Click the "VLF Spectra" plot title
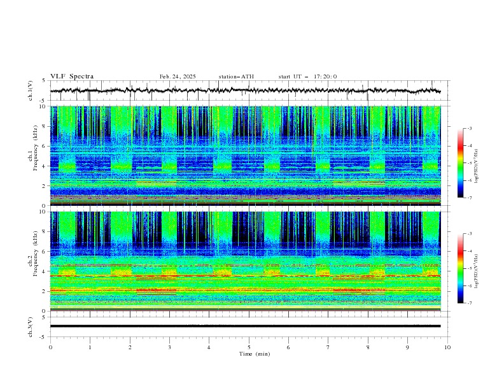The width and height of the screenshot is (504, 390). click(x=72, y=76)
